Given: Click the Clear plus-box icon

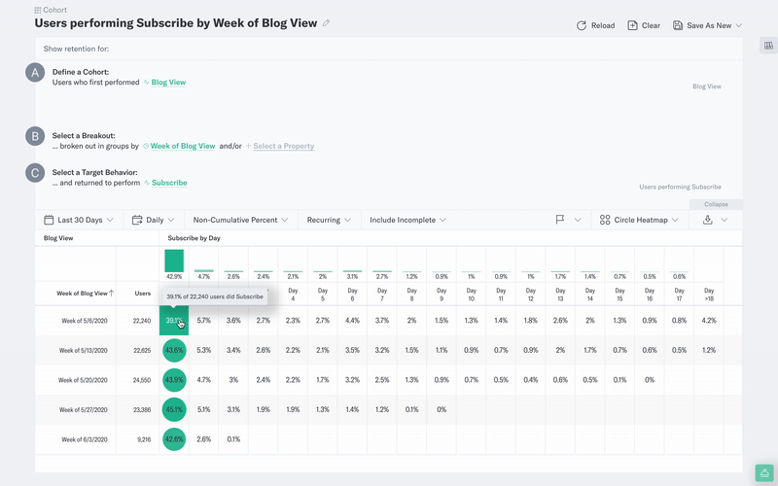Looking at the screenshot, I should tap(632, 25).
